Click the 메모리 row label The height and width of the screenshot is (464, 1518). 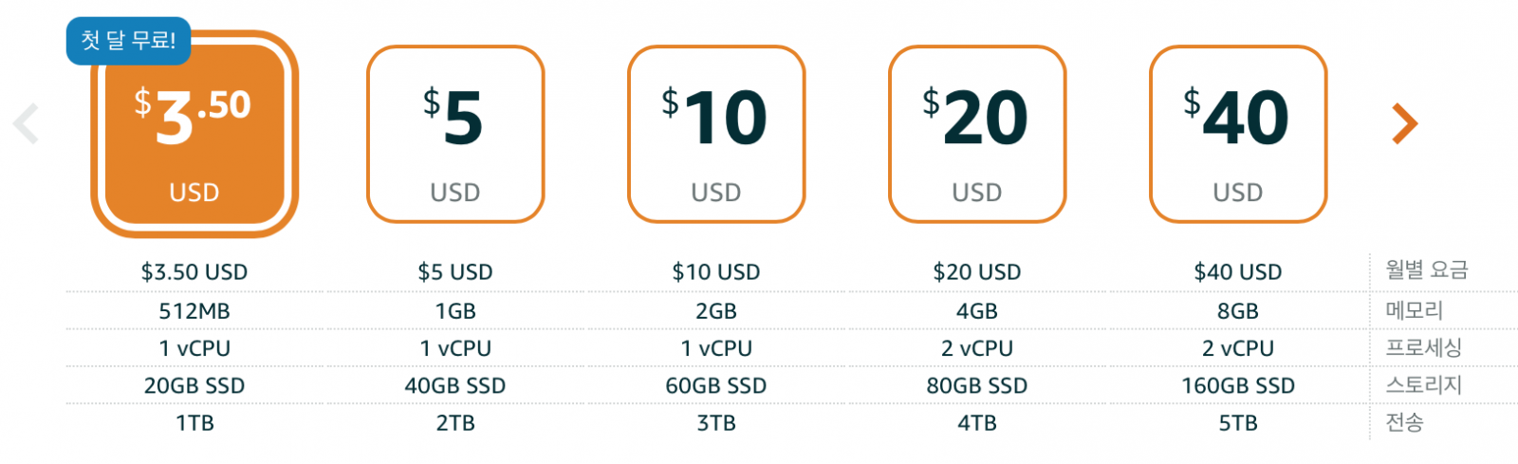pos(1414,310)
